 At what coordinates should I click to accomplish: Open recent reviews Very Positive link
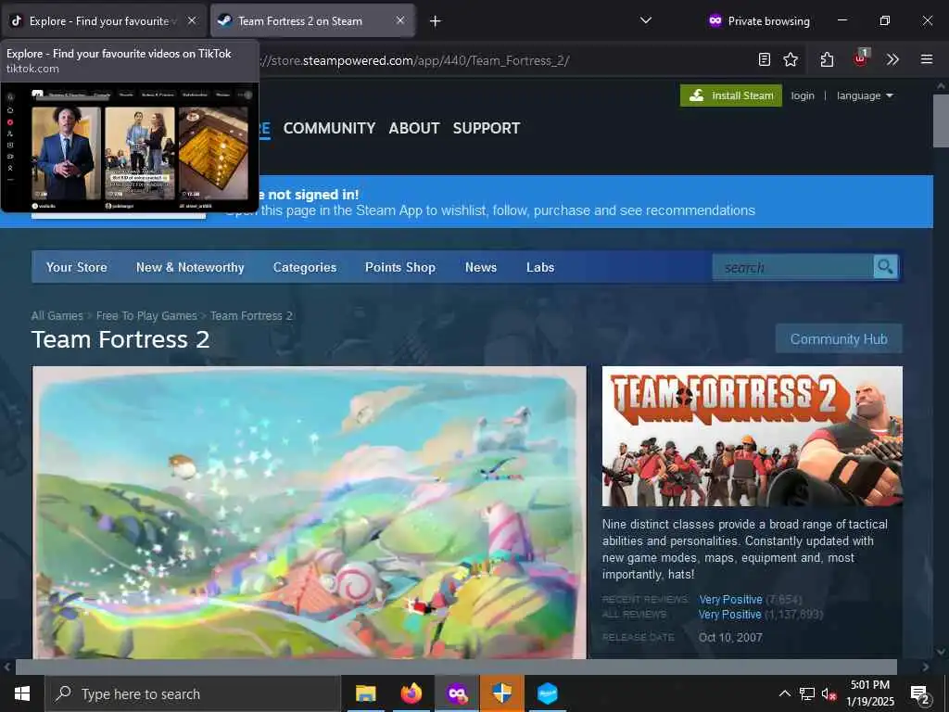pyautogui.click(x=730, y=600)
